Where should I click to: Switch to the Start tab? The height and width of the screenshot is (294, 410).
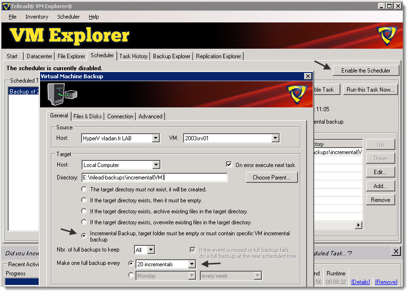pos(12,56)
